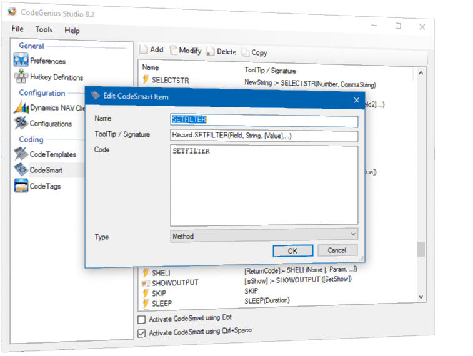Maximize the CodeGenius Studio window
This screenshot has height=356, width=473.
pos(398,26)
